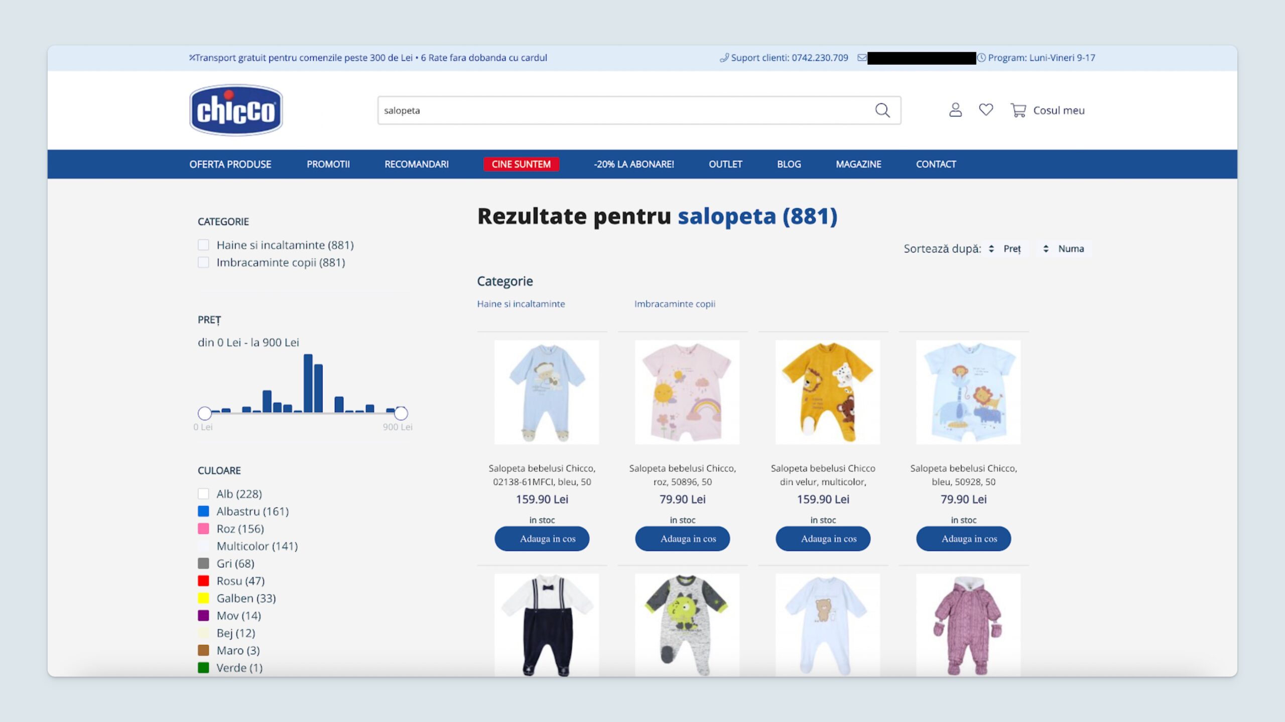Click the maximum price slider handle
The height and width of the screenshot is (722, 1285).
point(401,413)
